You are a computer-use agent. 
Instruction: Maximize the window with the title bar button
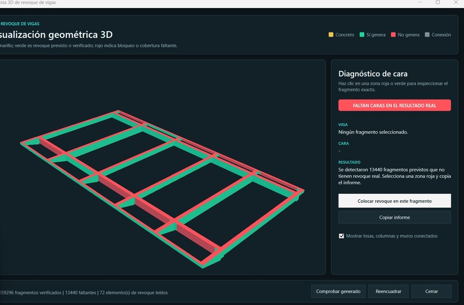click(438, 2)
